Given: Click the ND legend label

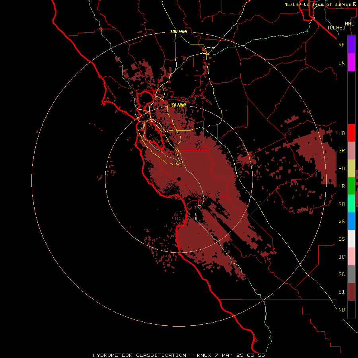Looking at the screenshot, I should point(342,310).
